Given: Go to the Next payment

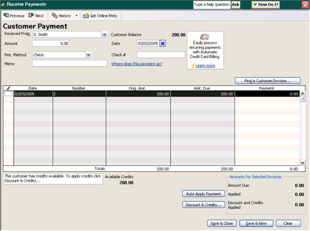Looking at the screenshot, I should [x=36, y=16].
